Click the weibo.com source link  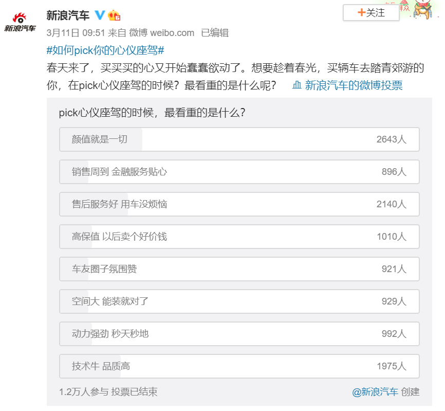(x=160, y=32)
